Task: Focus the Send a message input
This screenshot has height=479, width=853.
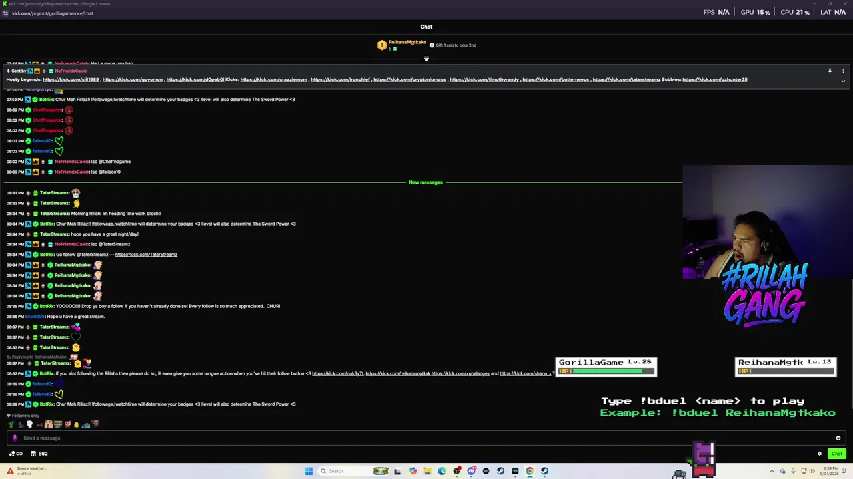Action: [x=426, y=438]
